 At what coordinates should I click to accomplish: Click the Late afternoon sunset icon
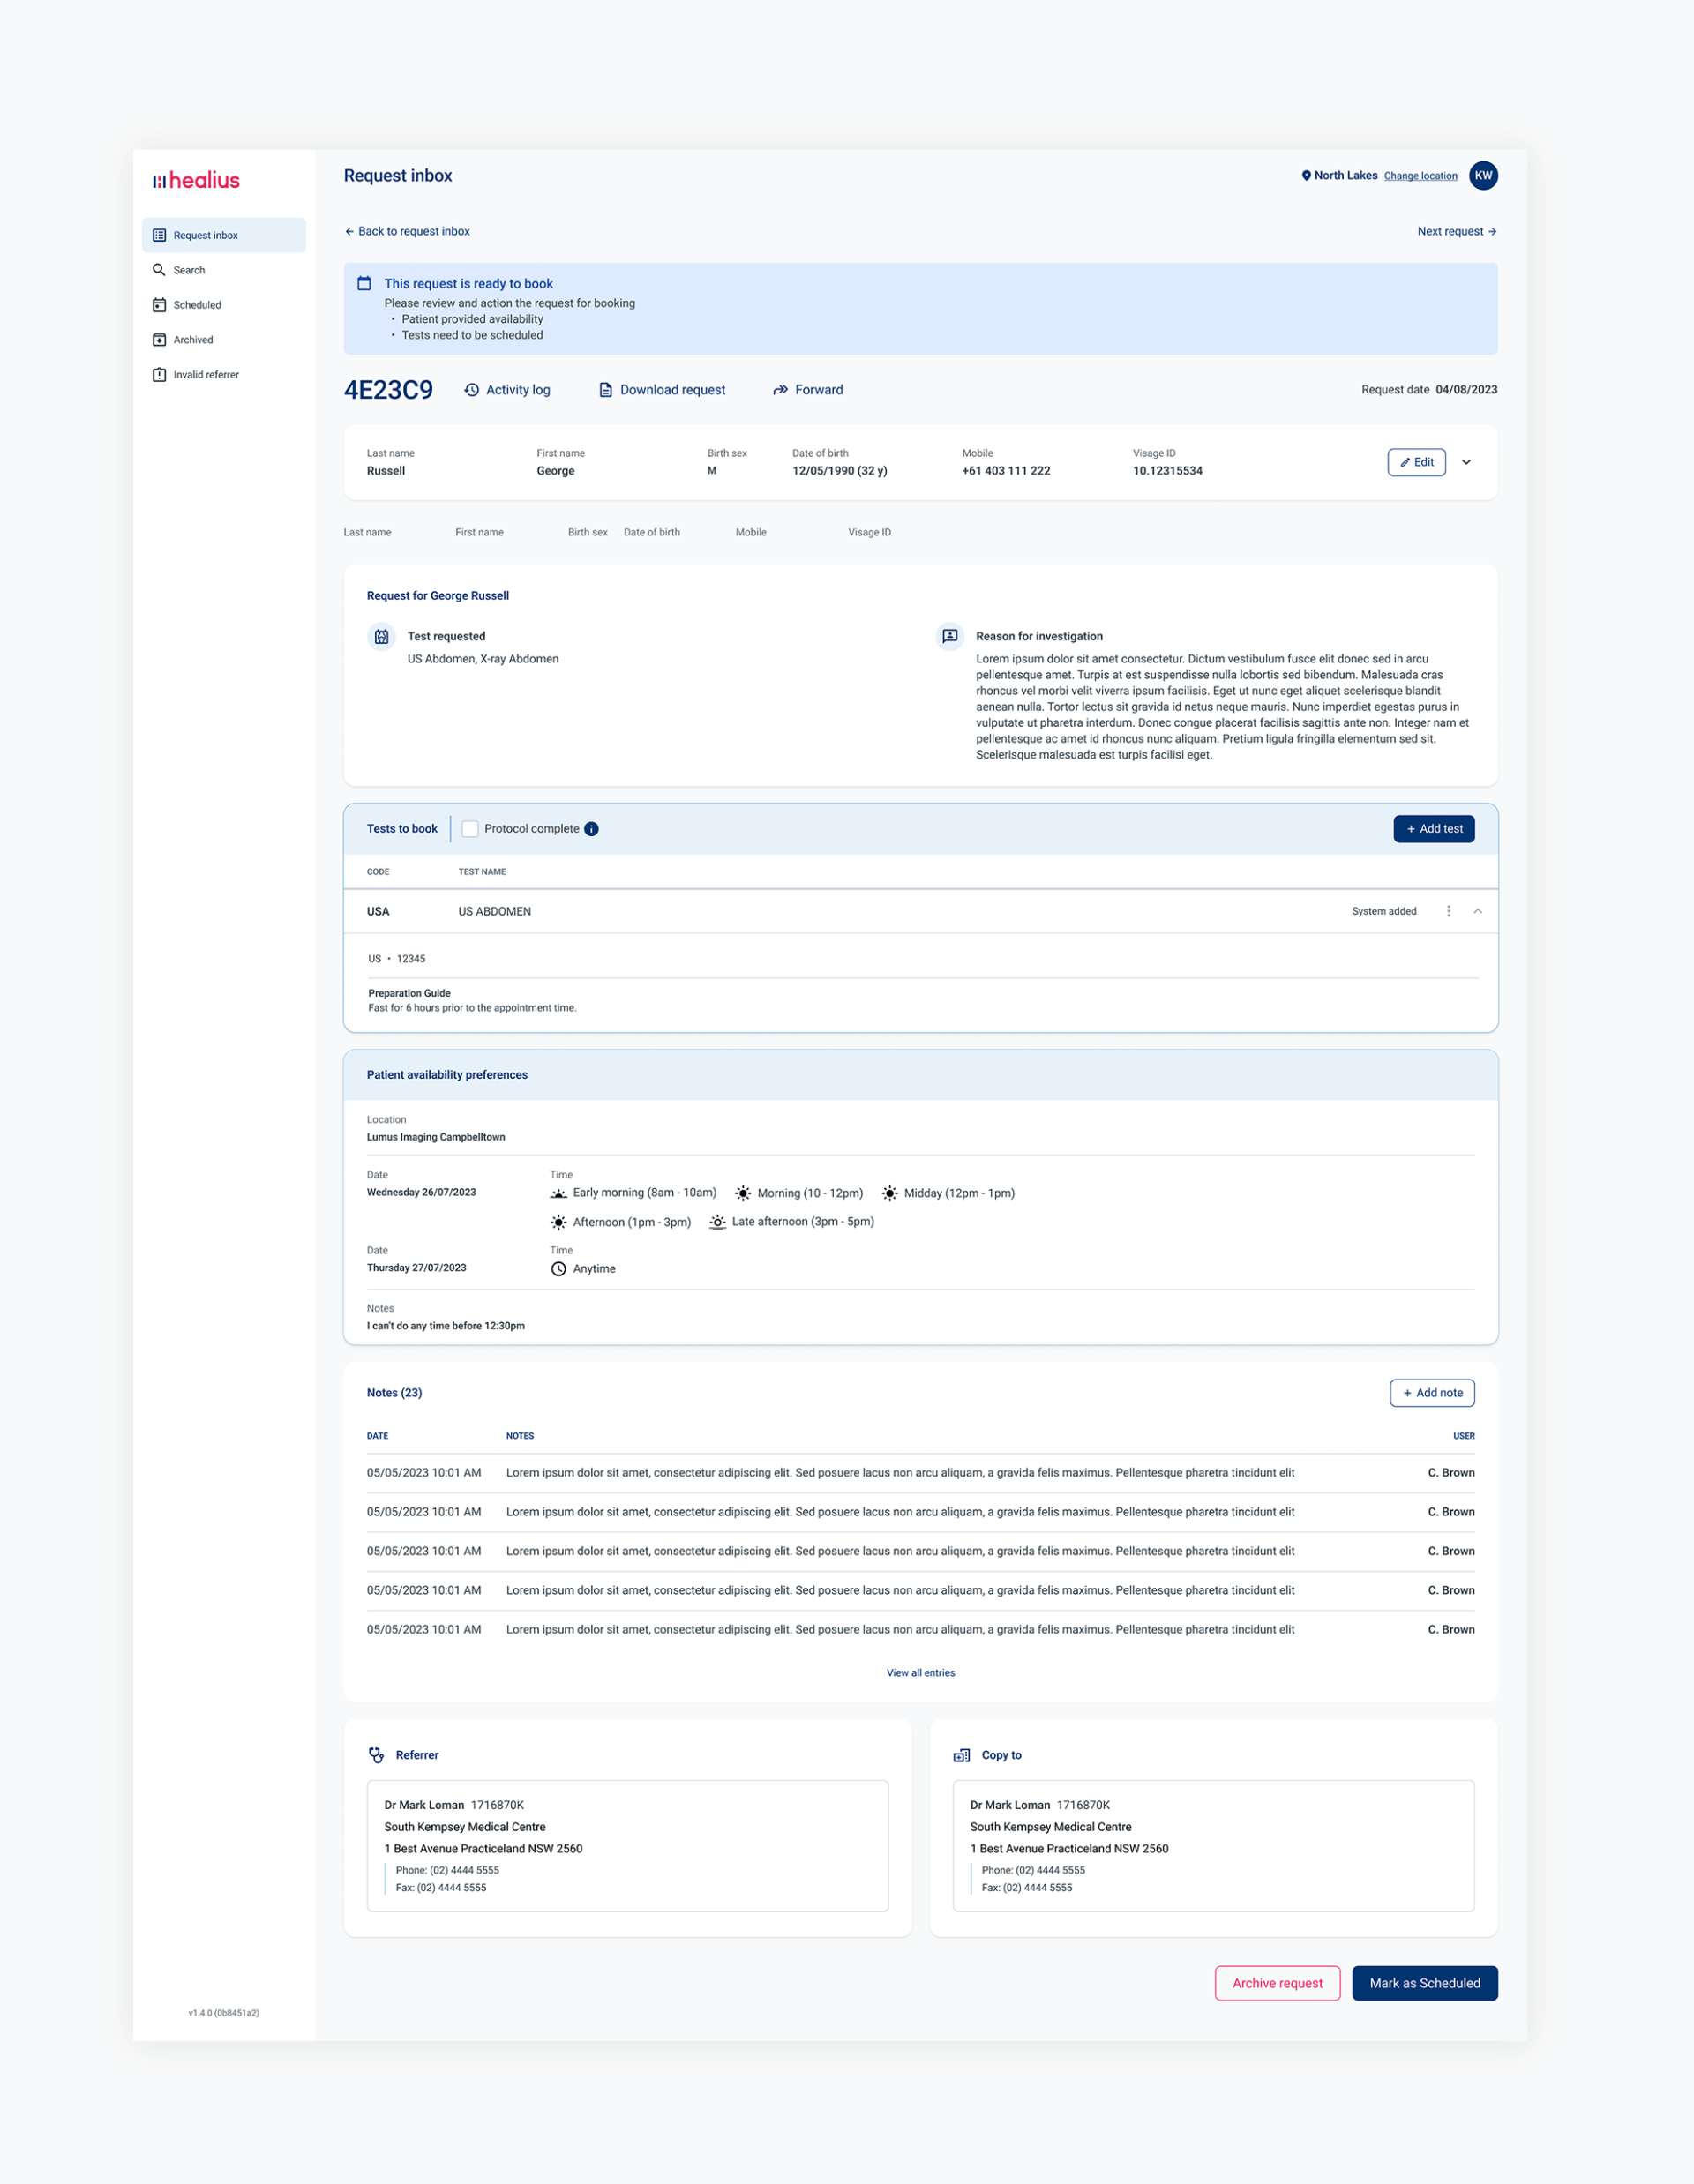tap(717, 1222)
